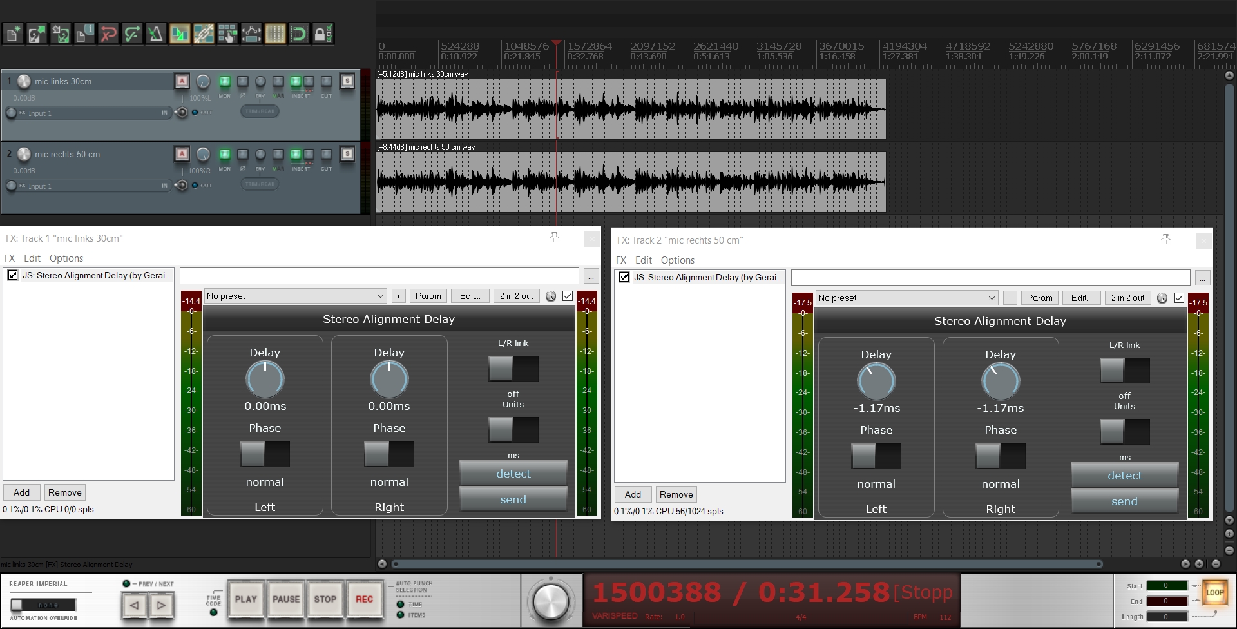Open '2 in 2 out' pin routing in Track 2 FX
Screen dimensions: 1237x629
click(1127, 298)
